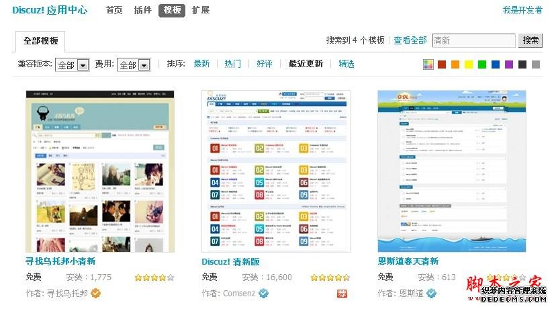
Task: Click the 寻找乌托邦小清新 title link
Action: (x=60, y=261)
